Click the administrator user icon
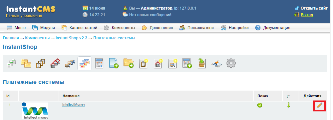Screen dimensions: 333x120 click(x=125, y=8)
